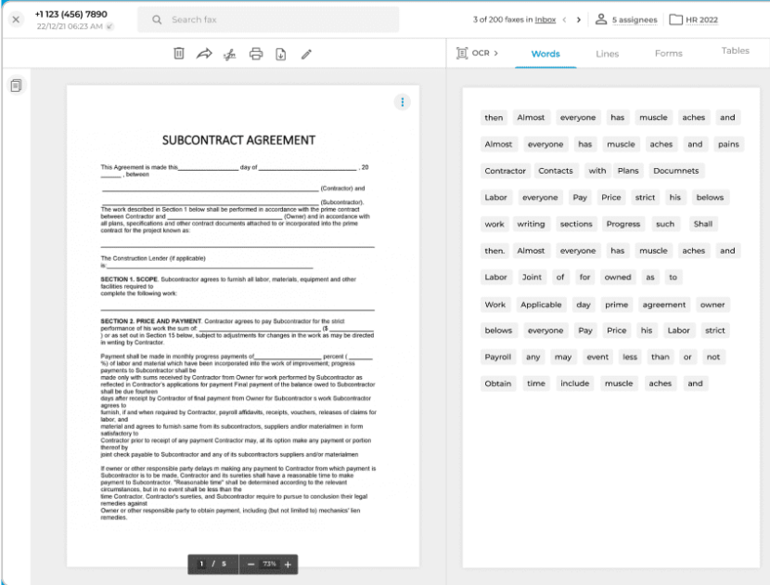The height and width of the screenshot is (585, 770).
Task: Switch to the Tables tab
Action: point(735,51)
